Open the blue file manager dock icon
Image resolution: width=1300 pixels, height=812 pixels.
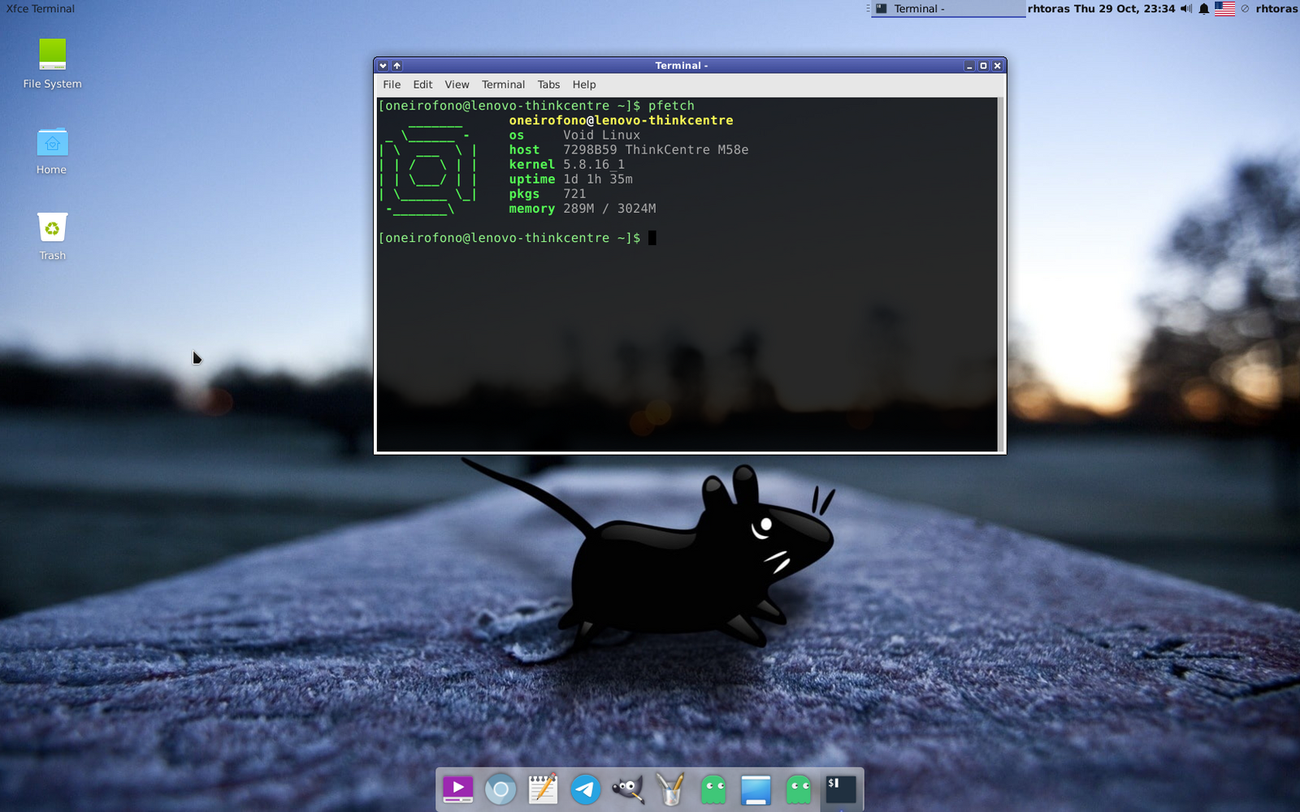[x=756, y=789]
